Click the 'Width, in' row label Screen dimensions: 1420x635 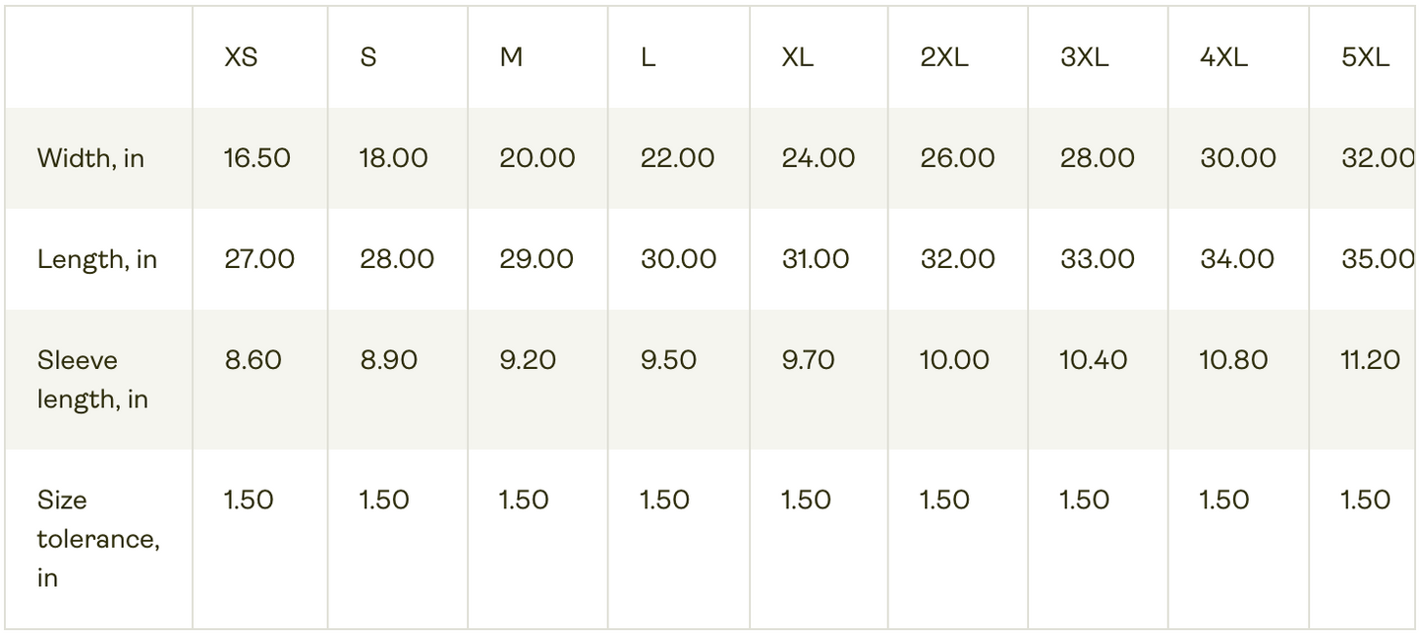90,158
